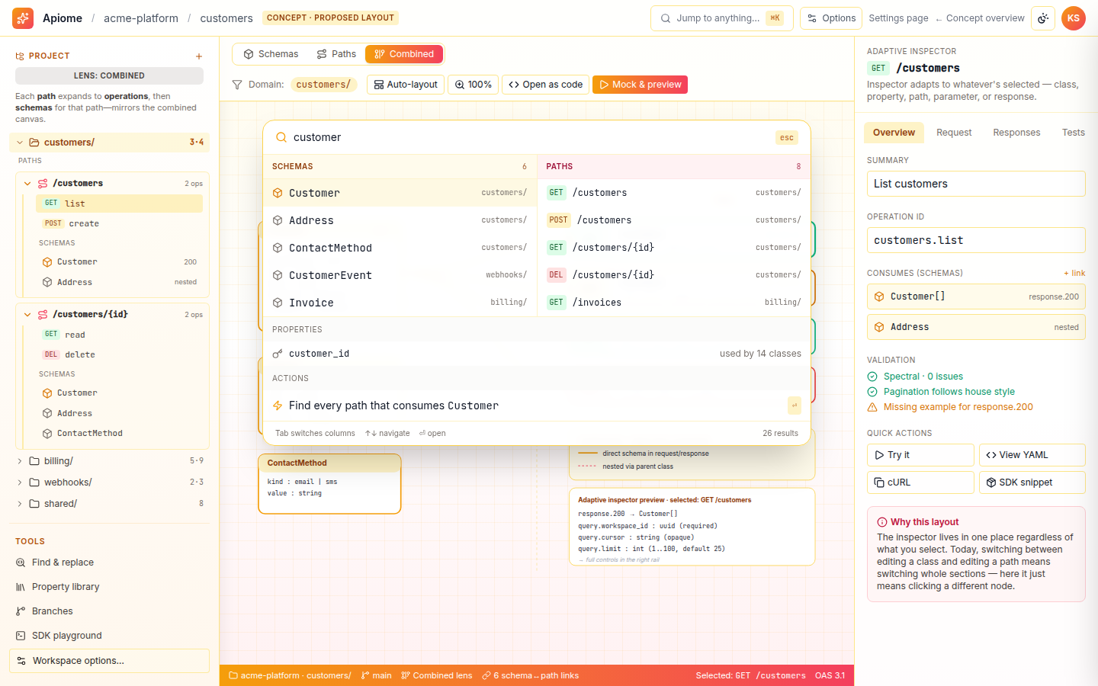Open the Overview inspector tab
1098x686 pixels.
(x=894, y=133)
